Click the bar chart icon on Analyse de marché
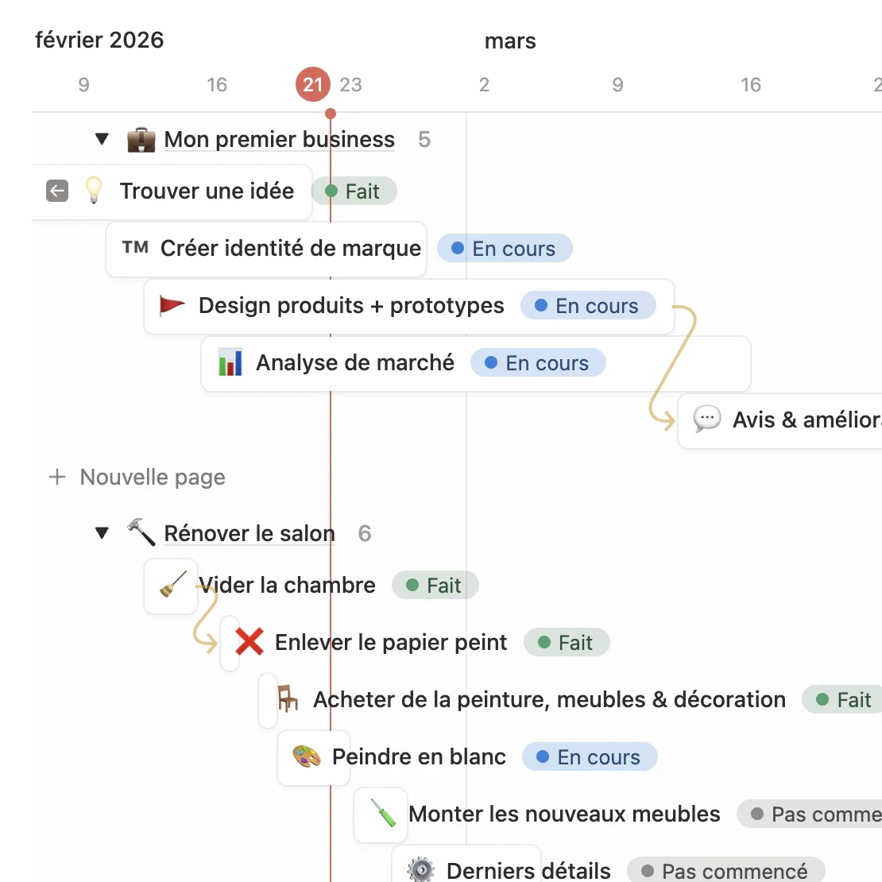This screenshot has height=882, width=882. click(230, 362)
